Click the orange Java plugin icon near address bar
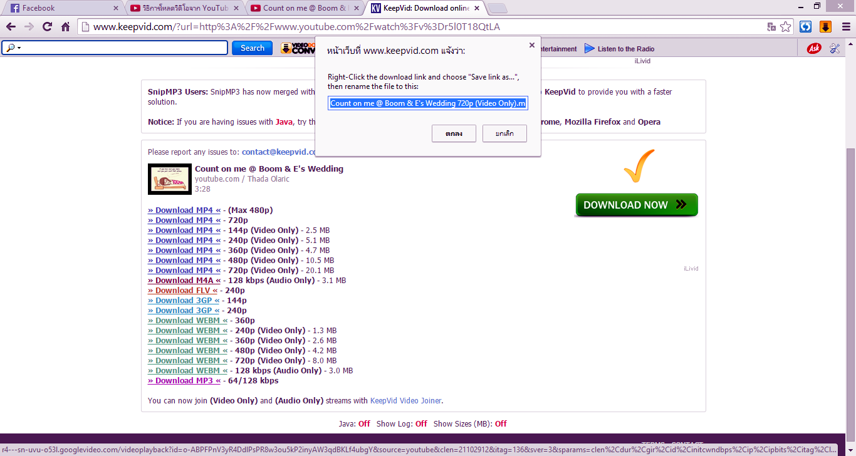 825,27
